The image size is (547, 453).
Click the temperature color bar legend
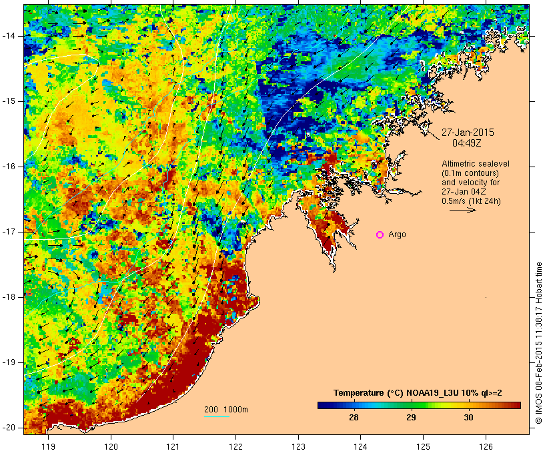(x=419, y=405)
